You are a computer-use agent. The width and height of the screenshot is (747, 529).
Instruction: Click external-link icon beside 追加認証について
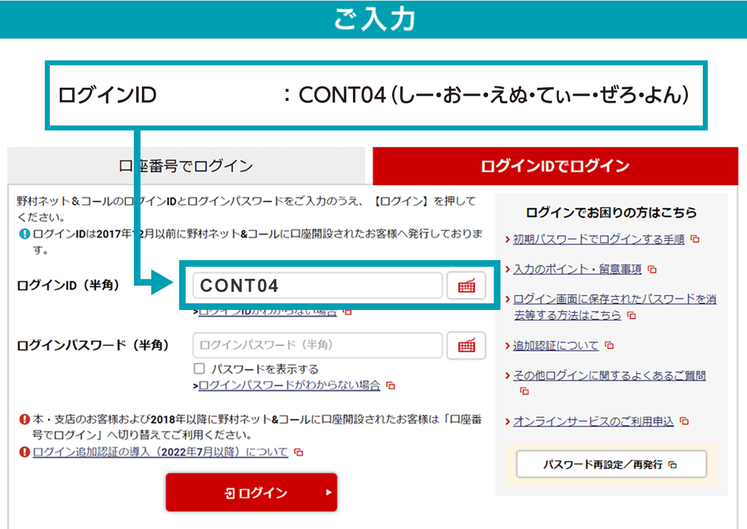pyautogui.click(x=609, y=345)
